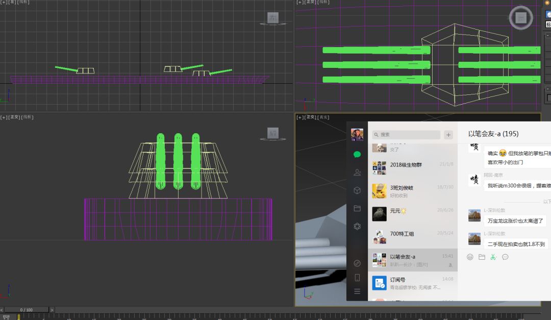The image size is (551, 320).
Task: Open WeChat Favorites cube icon
Action: [357, 190]
